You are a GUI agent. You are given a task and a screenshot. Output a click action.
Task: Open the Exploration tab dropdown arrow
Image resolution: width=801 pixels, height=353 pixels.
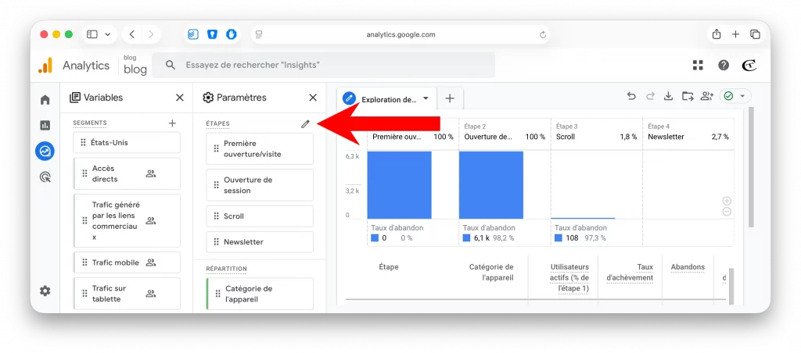[426, 98]
